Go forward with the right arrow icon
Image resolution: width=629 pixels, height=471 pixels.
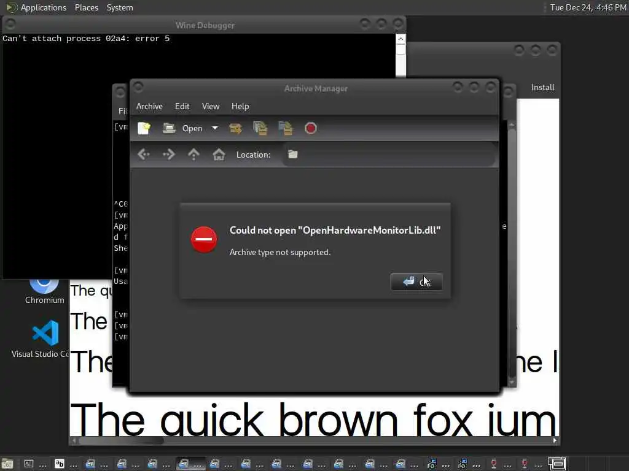(168, 154)
